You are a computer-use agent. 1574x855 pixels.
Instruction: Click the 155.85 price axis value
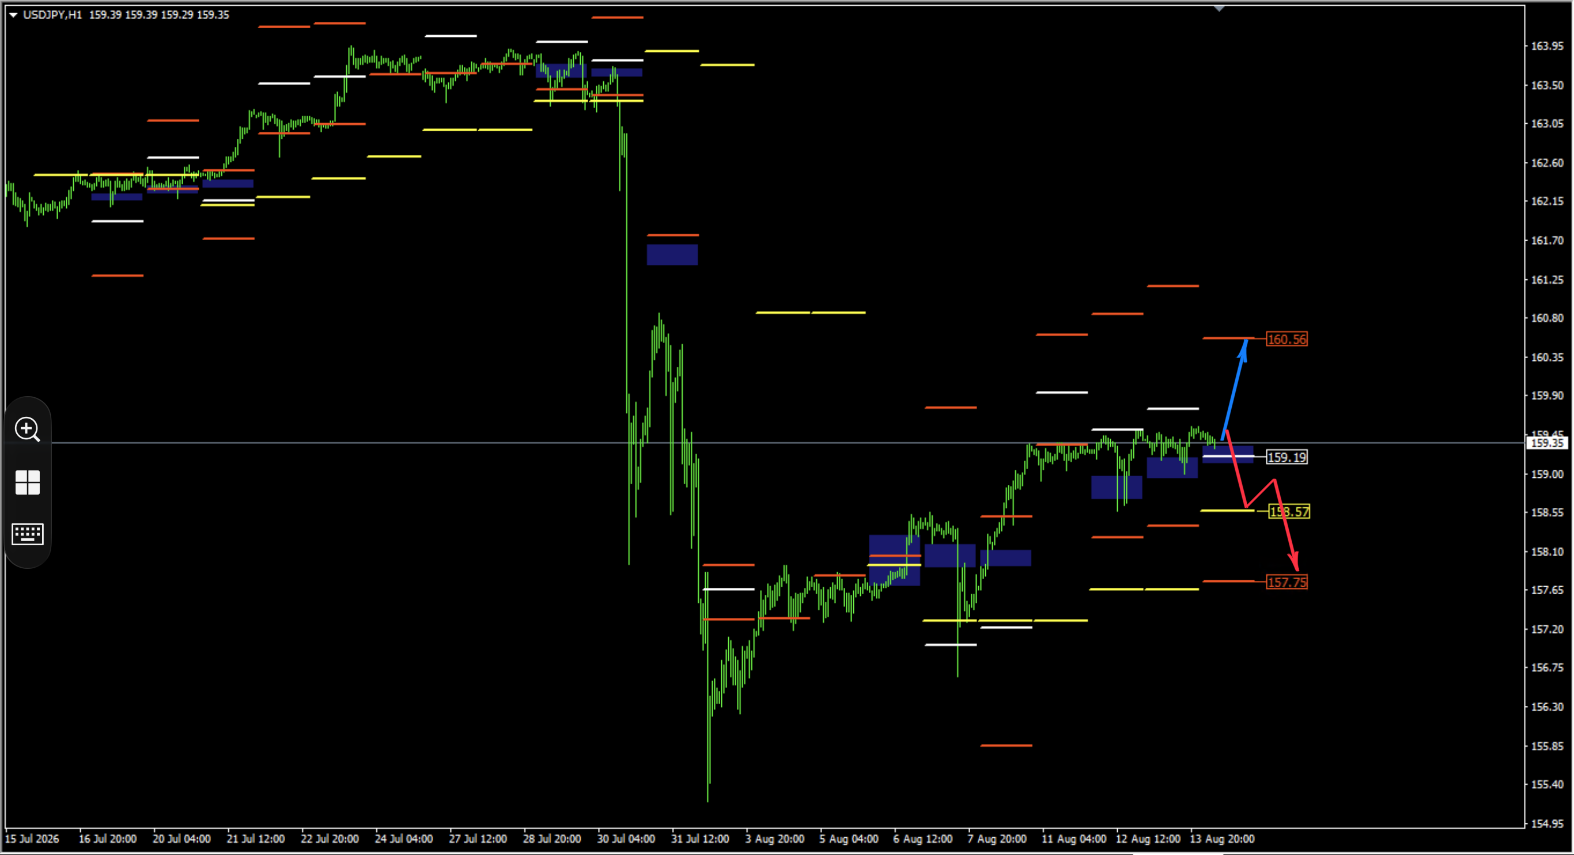[1547, 746]
